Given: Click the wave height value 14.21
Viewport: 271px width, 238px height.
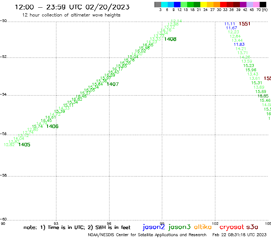Looking at the screenshot, I should (241, 49).
